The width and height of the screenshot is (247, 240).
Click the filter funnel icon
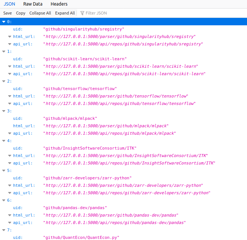82,13
